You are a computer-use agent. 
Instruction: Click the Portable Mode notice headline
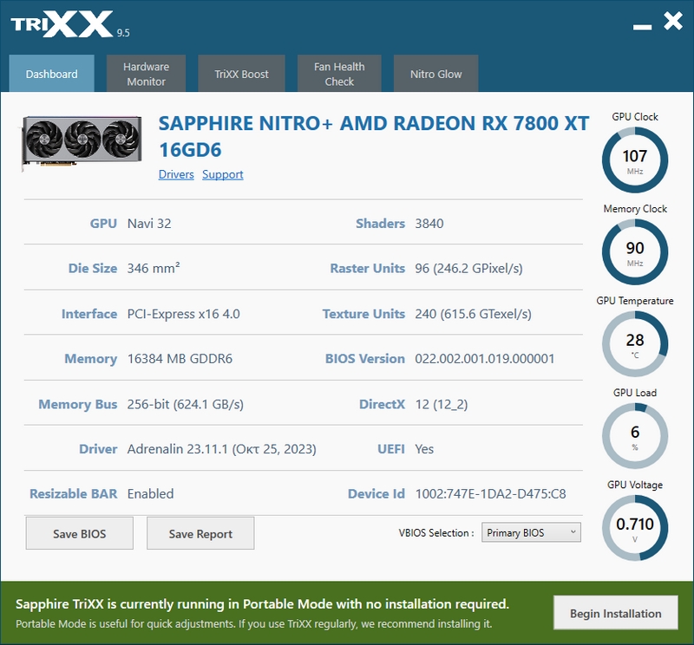tap(263, 604)
